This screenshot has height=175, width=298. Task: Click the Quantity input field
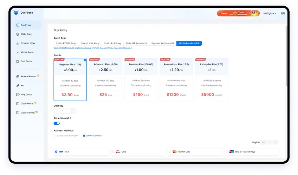pyautogui.click(x=63, y=111)
